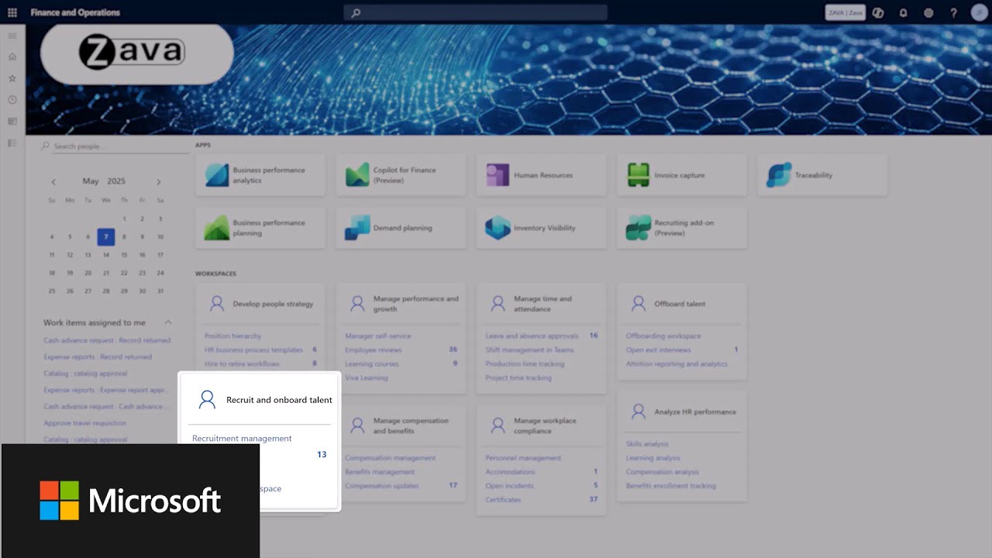Go to Home icon in left sidebar
The image size is (992, 558).
coord(12,57)
